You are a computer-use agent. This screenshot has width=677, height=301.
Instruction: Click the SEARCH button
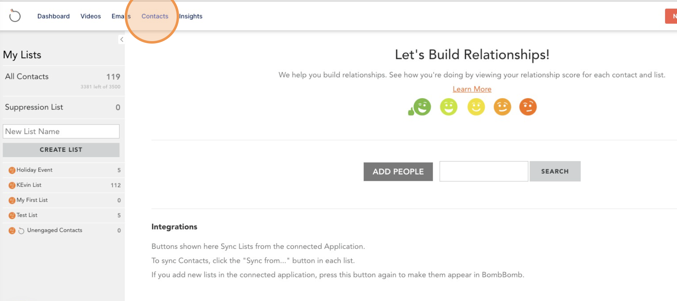(x=555, y=171)
